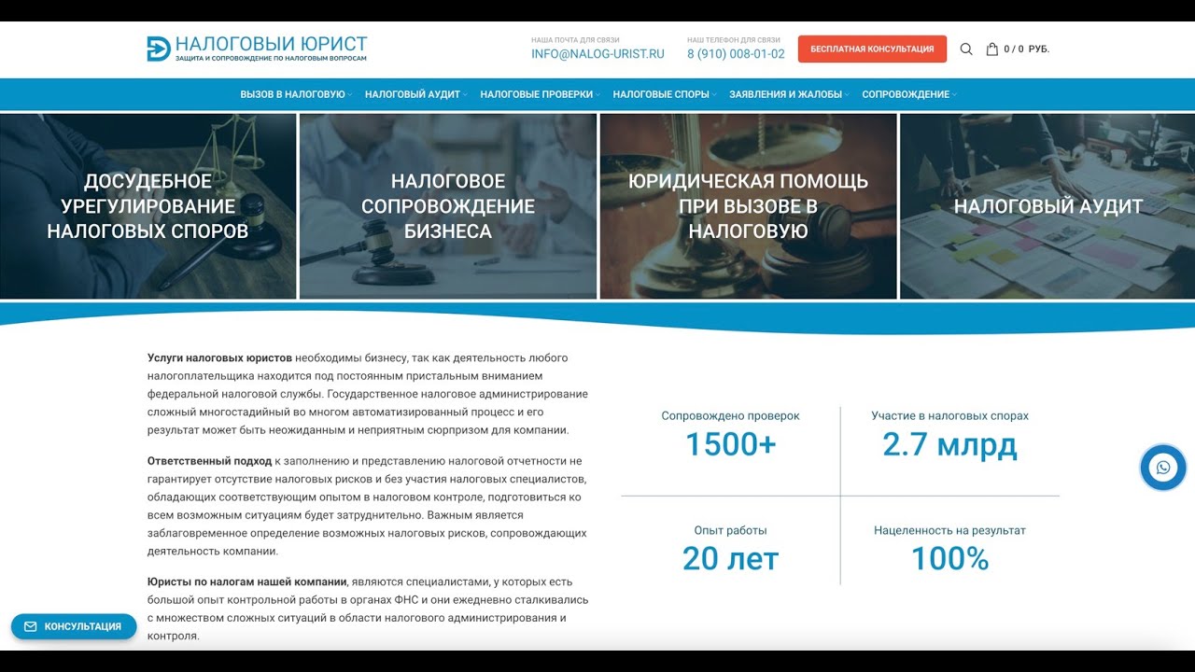Click Нацеленность на результат label
Screen dimensions: 1195x672
(949, 530)
